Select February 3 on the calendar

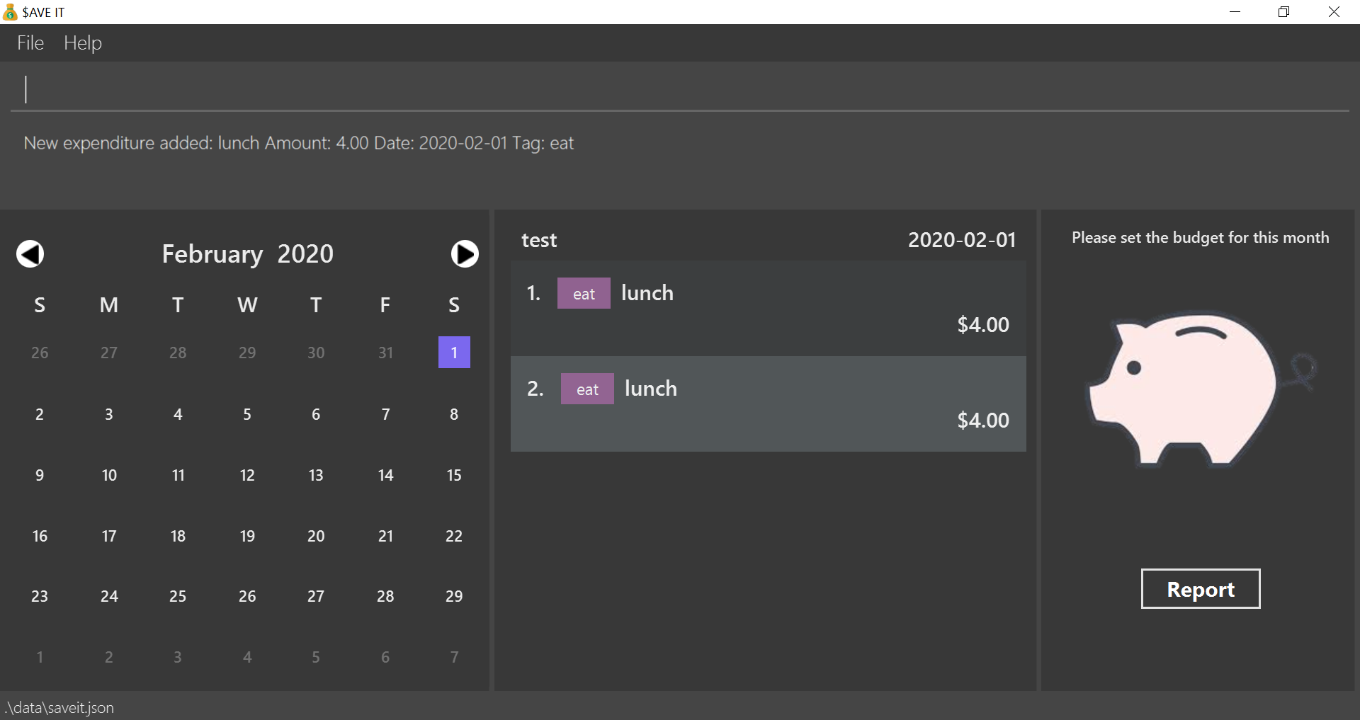(108, 414)
